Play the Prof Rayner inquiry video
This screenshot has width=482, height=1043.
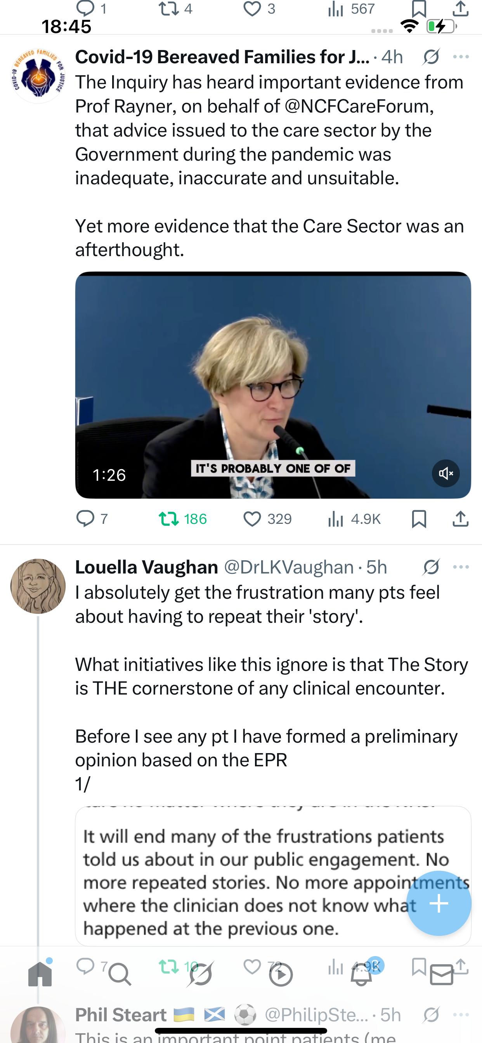[273, 385]
